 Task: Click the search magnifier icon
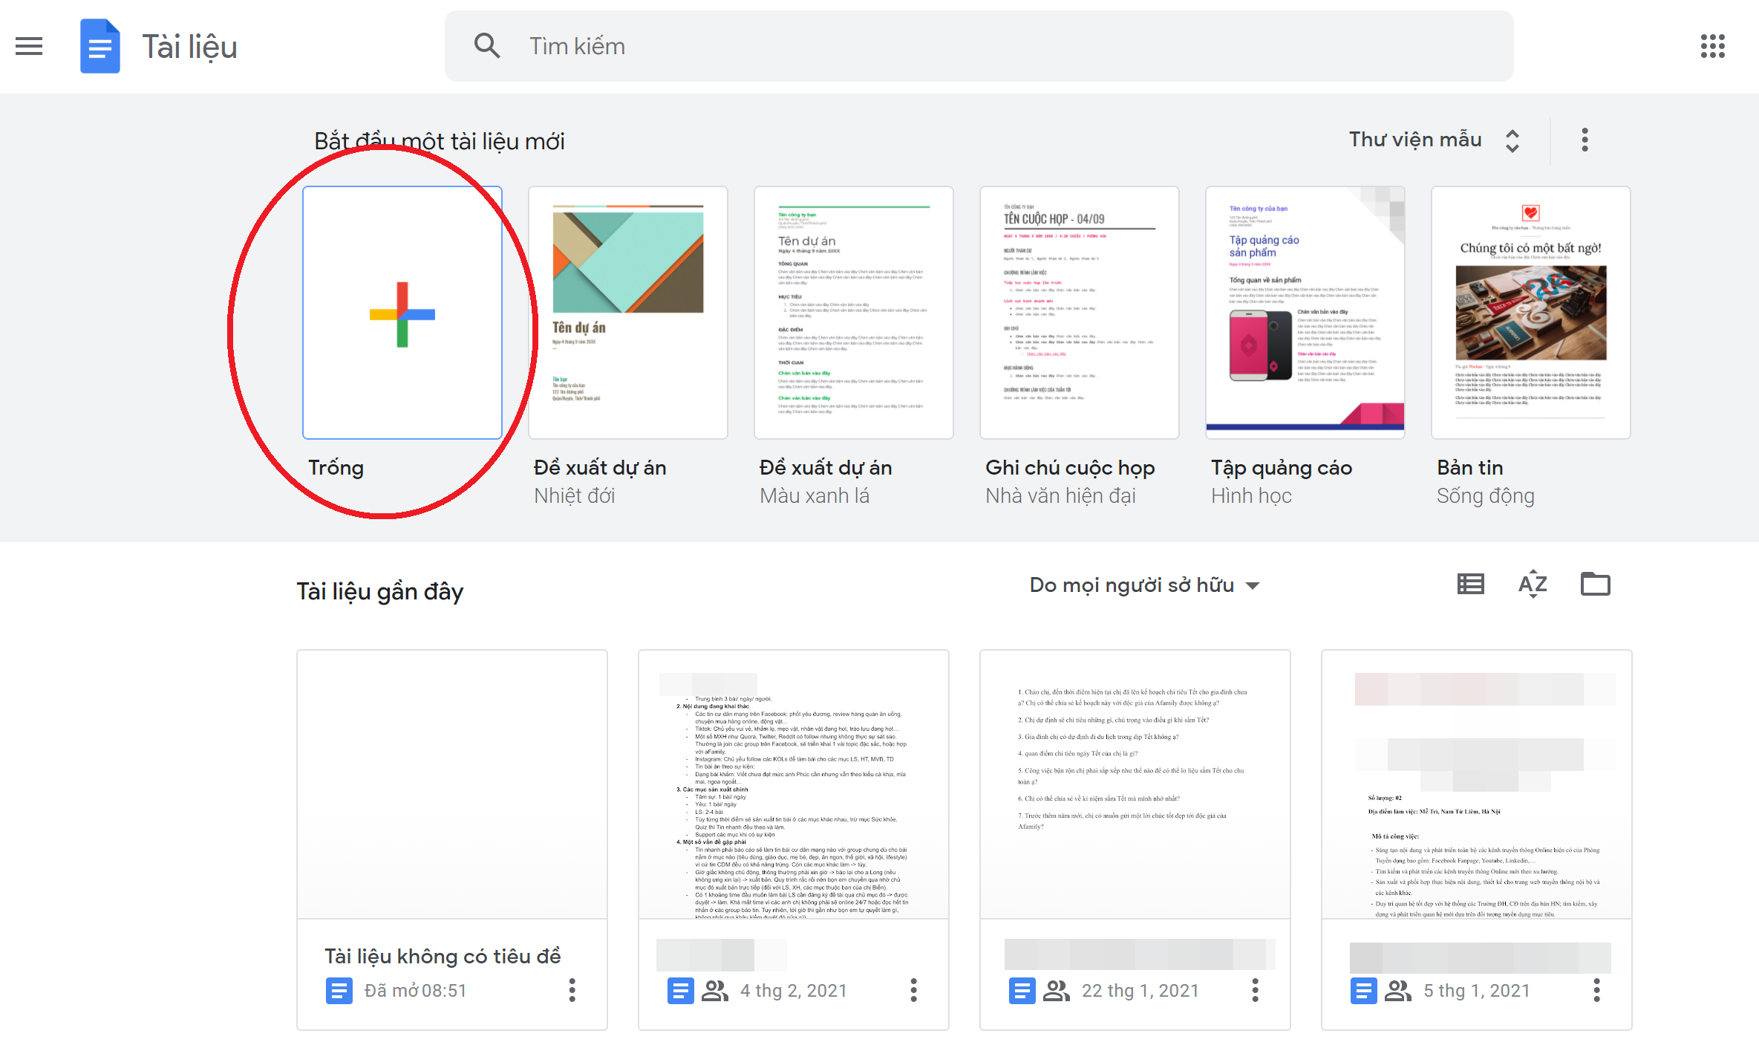pyautogui.click(x=487, y=46)
